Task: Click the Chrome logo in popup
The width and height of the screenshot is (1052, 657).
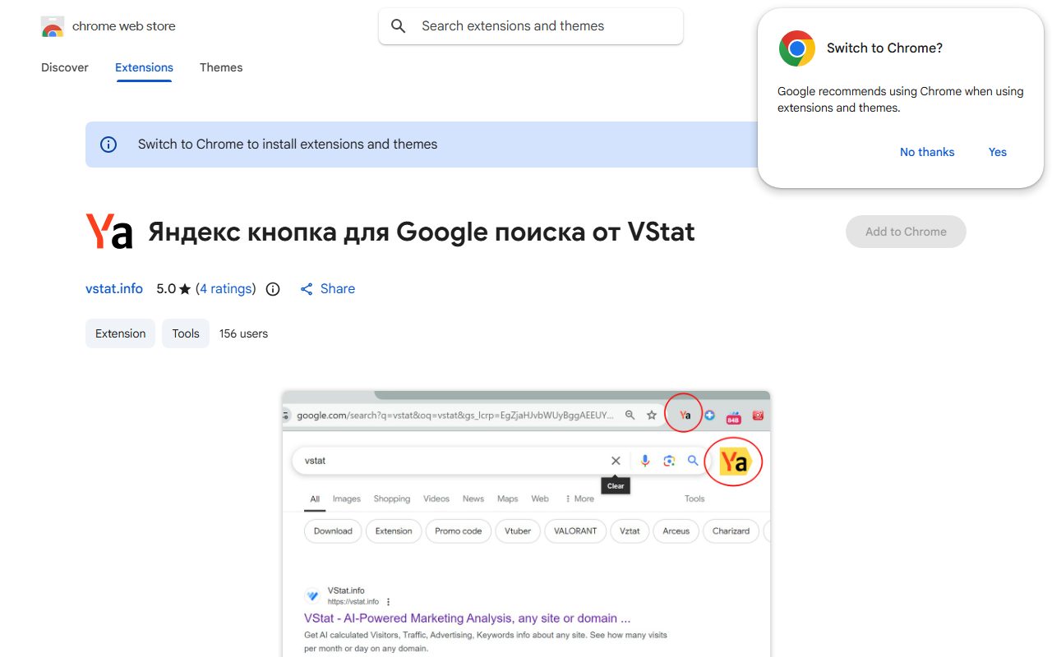Action: (x=797, y=48)
